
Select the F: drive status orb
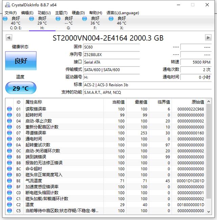coord(84,19)
